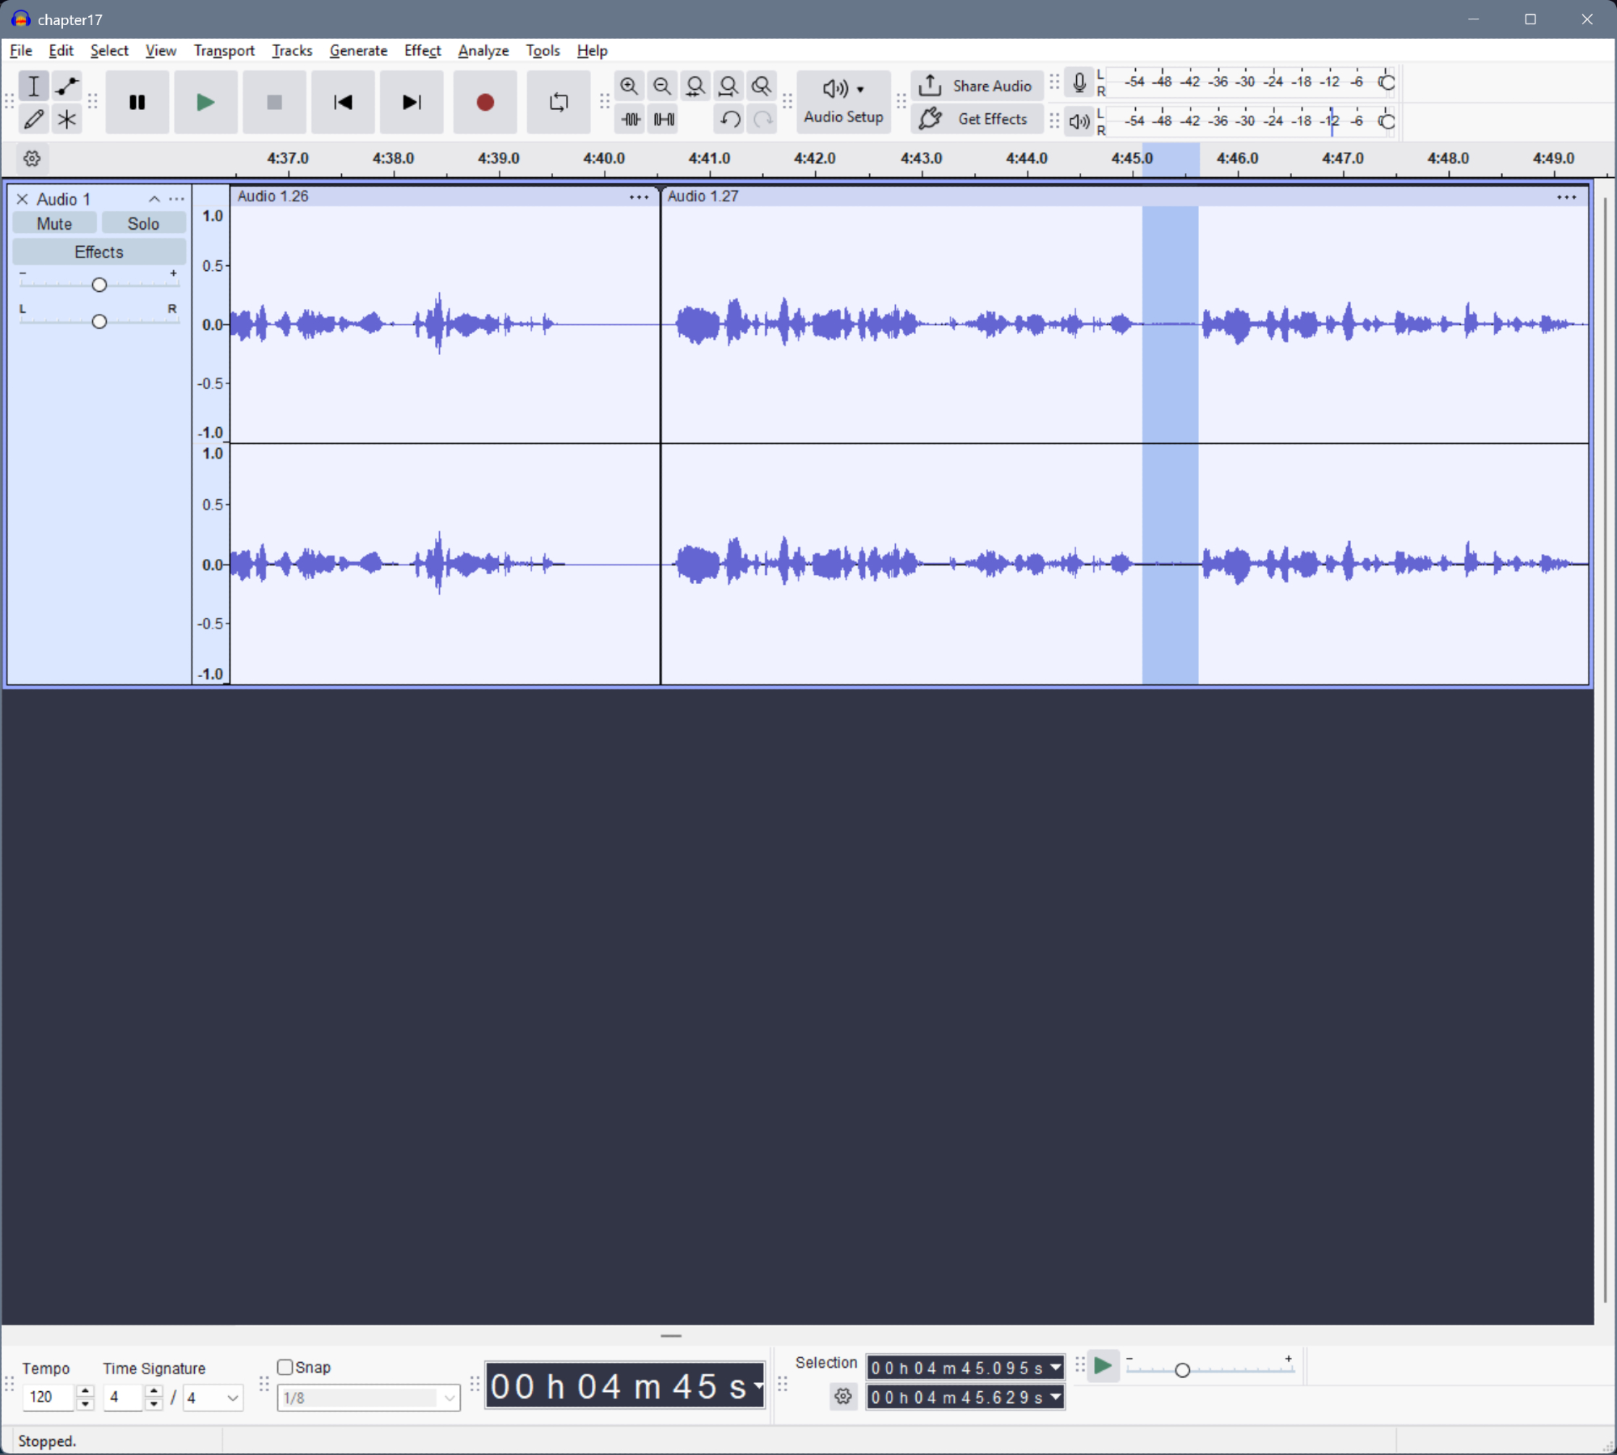The image size is (1617, 1455).
Task: Open the time signature denominator dropdown
Action: (213, 1398)
